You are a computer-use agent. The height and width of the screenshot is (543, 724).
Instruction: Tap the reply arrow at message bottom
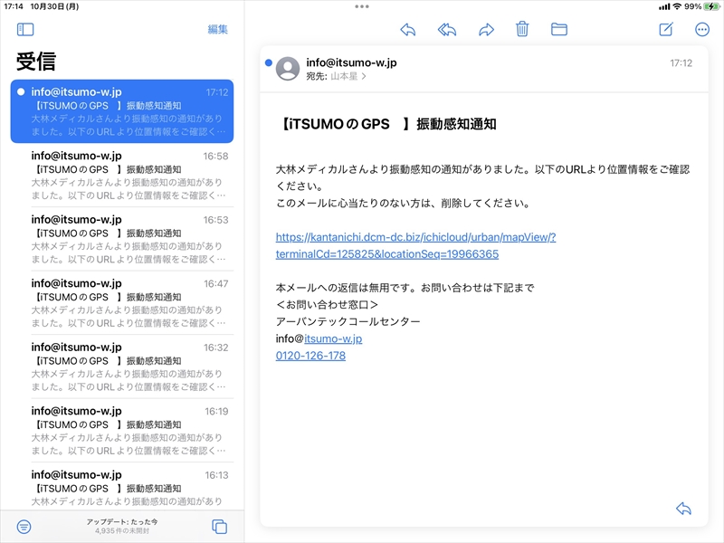point(683,509)
